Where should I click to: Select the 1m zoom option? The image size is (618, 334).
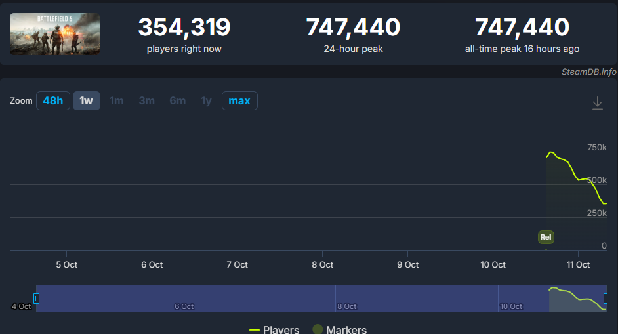tap(116, 100)
